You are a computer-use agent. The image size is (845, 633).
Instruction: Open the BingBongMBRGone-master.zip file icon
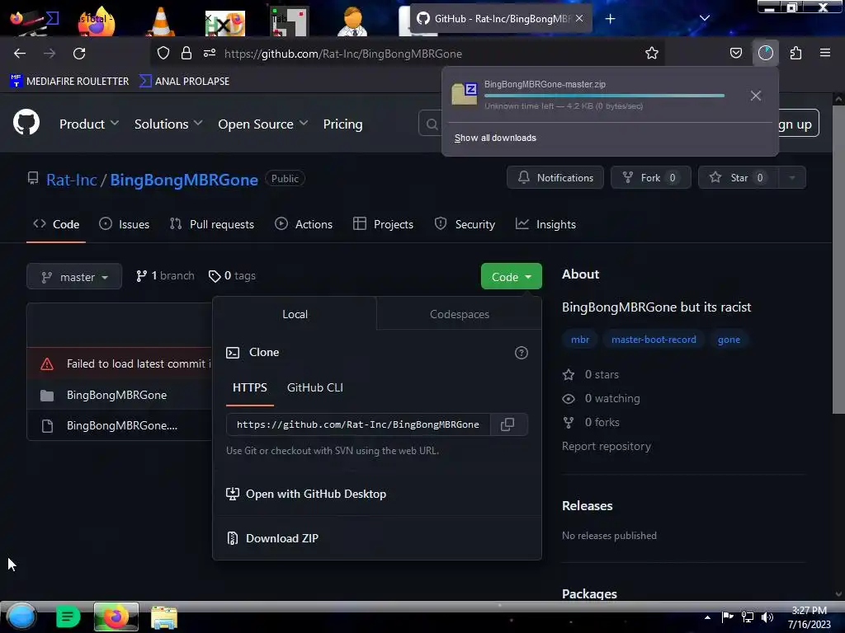[464, 94]
